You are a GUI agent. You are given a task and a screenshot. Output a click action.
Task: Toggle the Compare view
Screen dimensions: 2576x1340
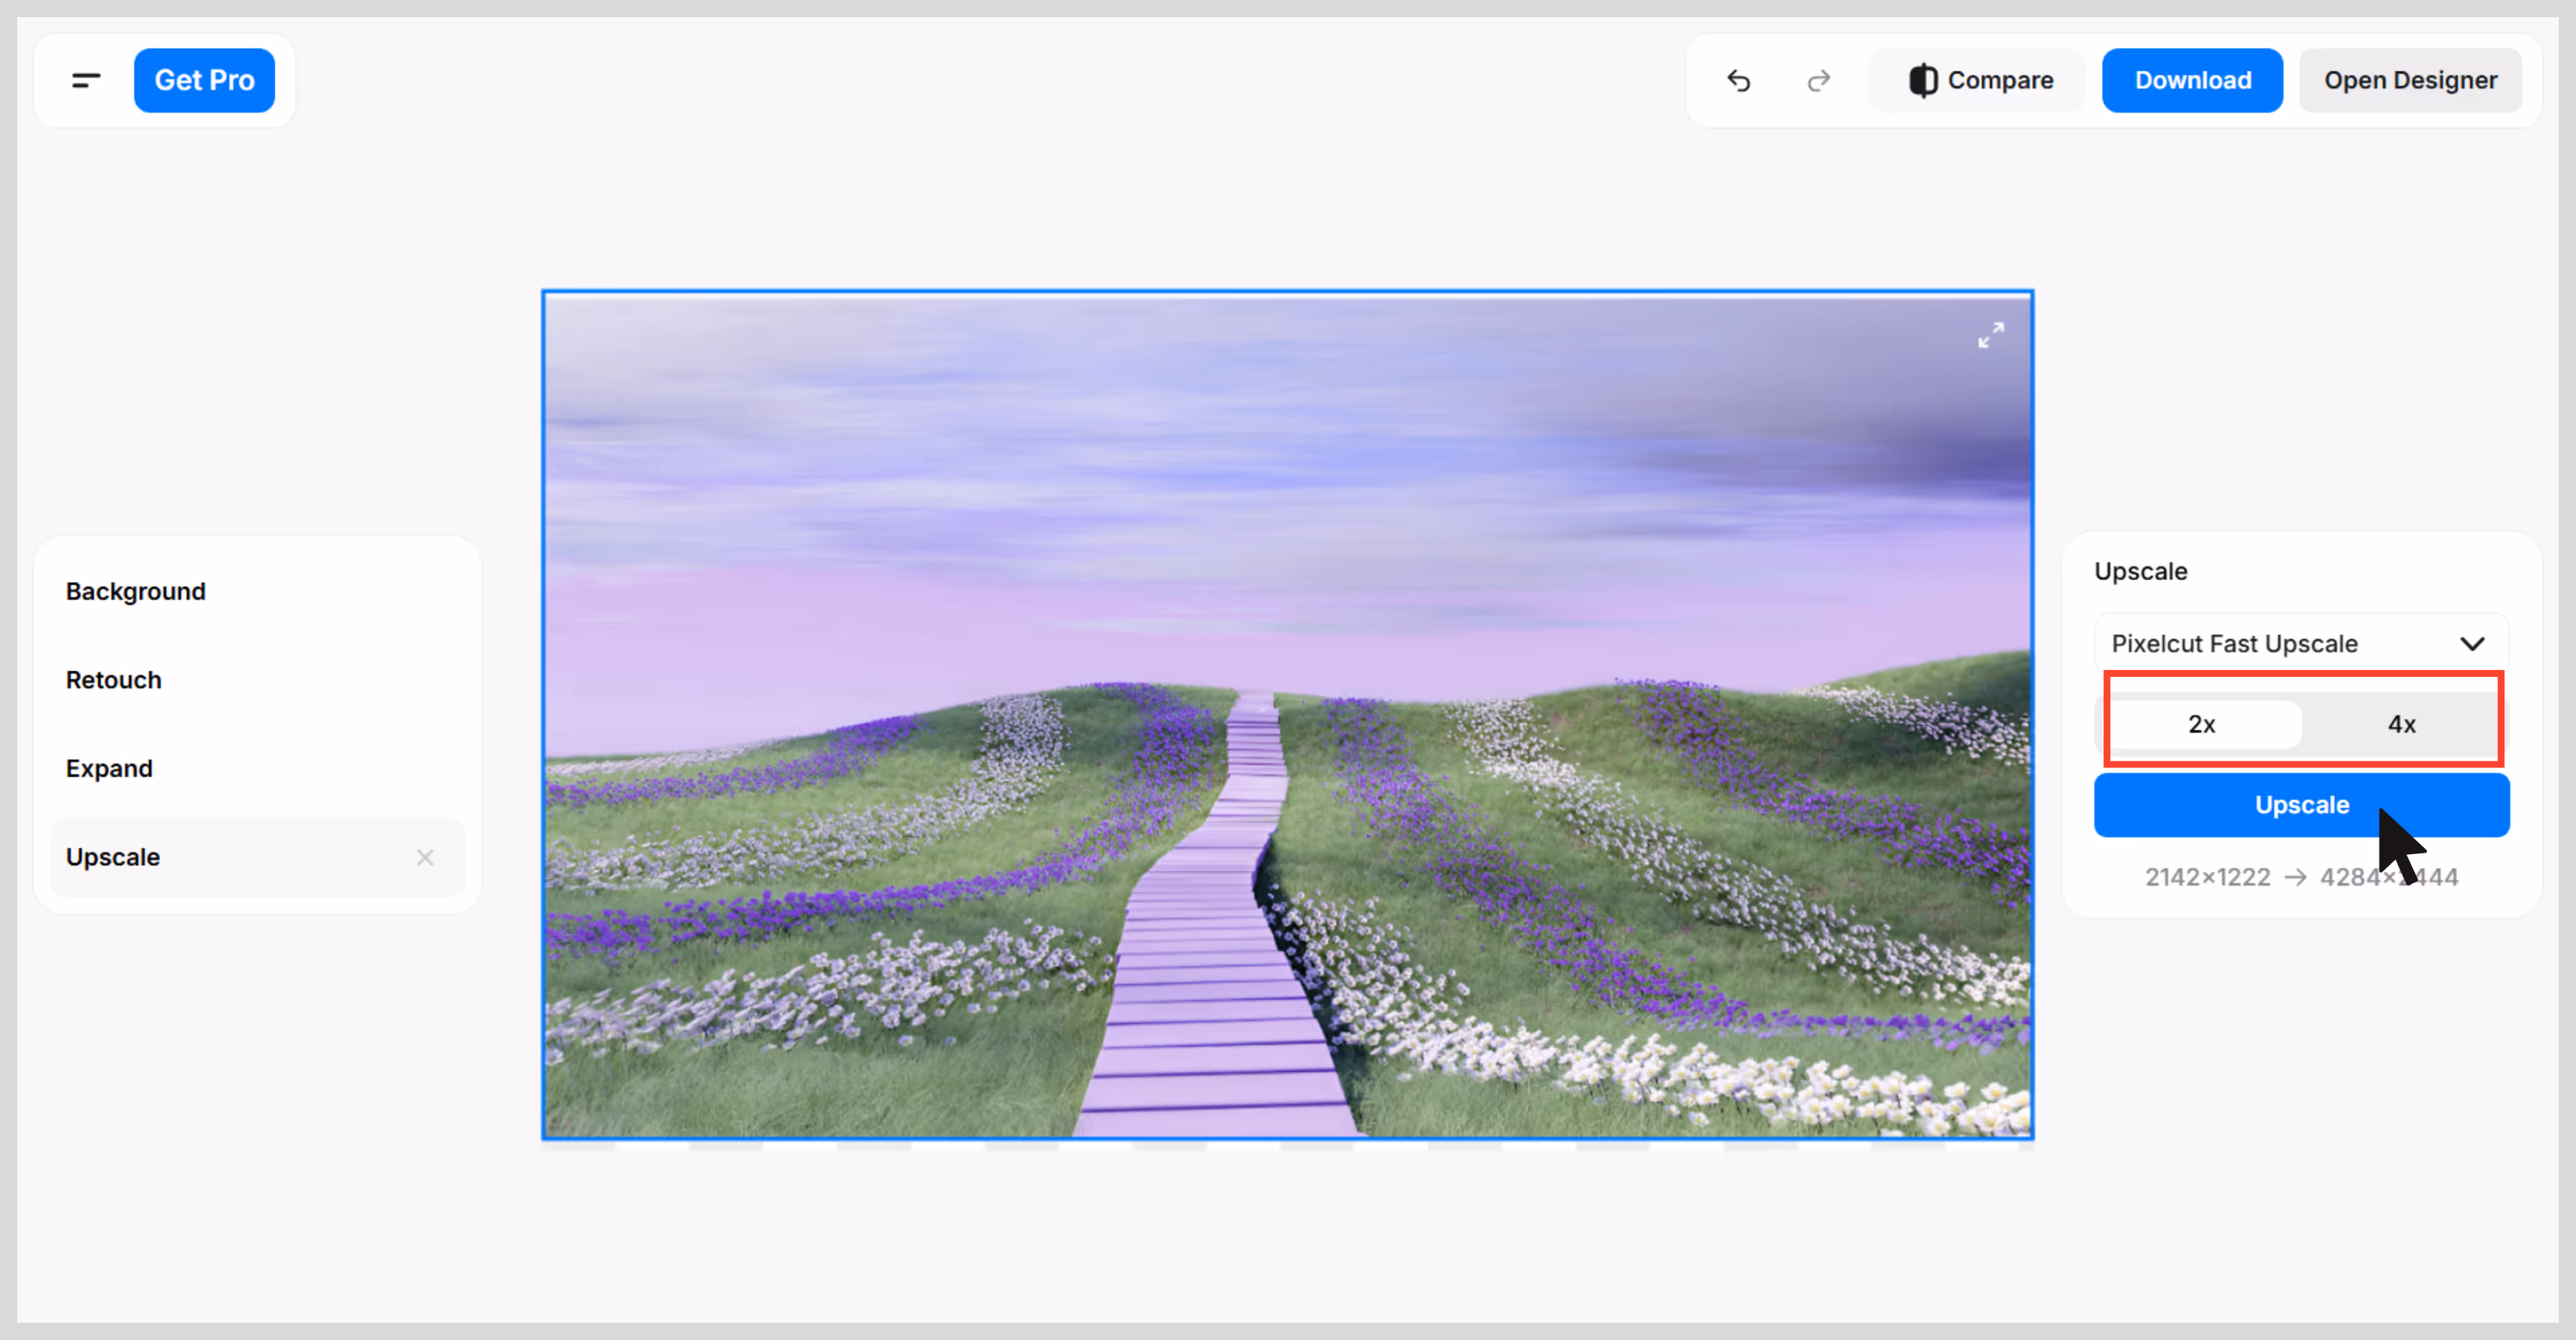(x=1979, y=80)
